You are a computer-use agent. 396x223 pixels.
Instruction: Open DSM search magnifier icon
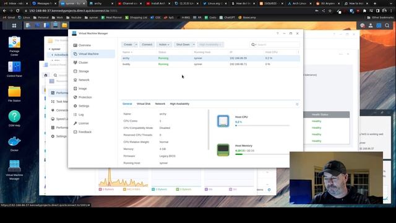(x=387, y=25)
